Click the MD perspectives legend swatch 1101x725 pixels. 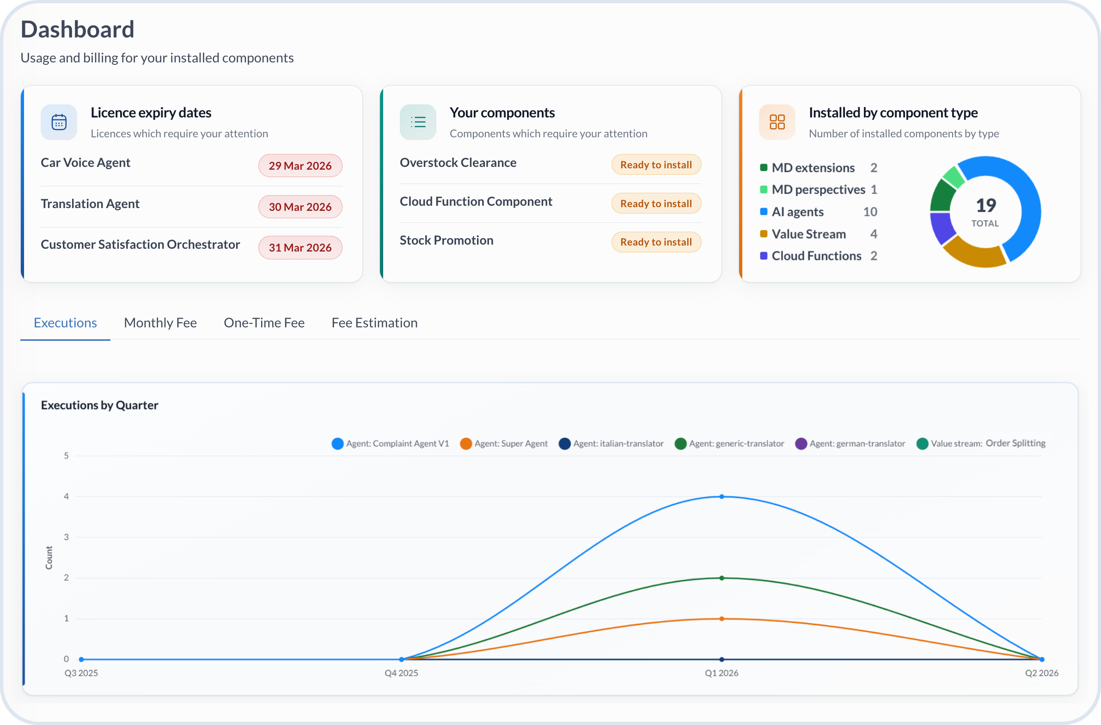pos(764,190)
